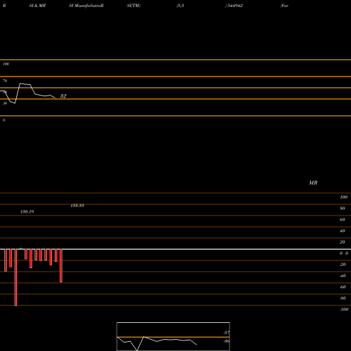This screenshot has height=351, width=351.
Task: Click the peak of the white RSI line
Action: coord(20,84)
